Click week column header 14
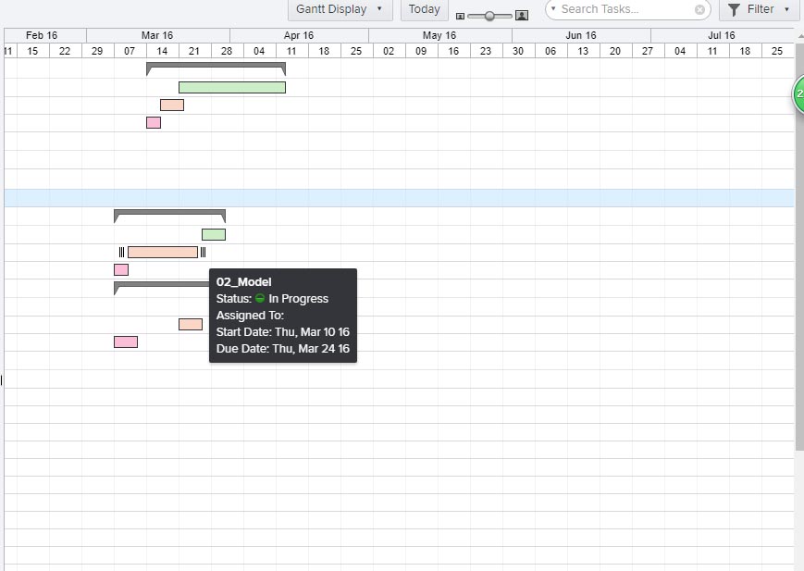Image resolution: width=804 pixels, height=571 pixels. [x=162, y=51]
